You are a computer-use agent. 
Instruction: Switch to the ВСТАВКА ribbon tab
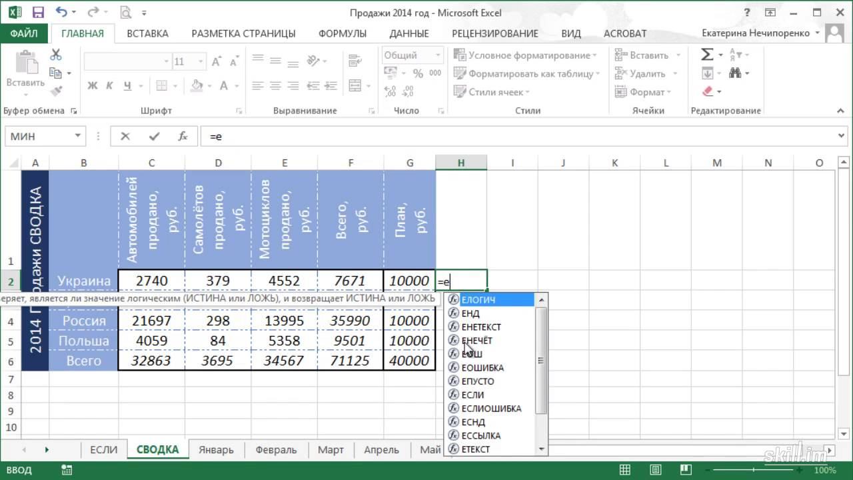(147, 33)
